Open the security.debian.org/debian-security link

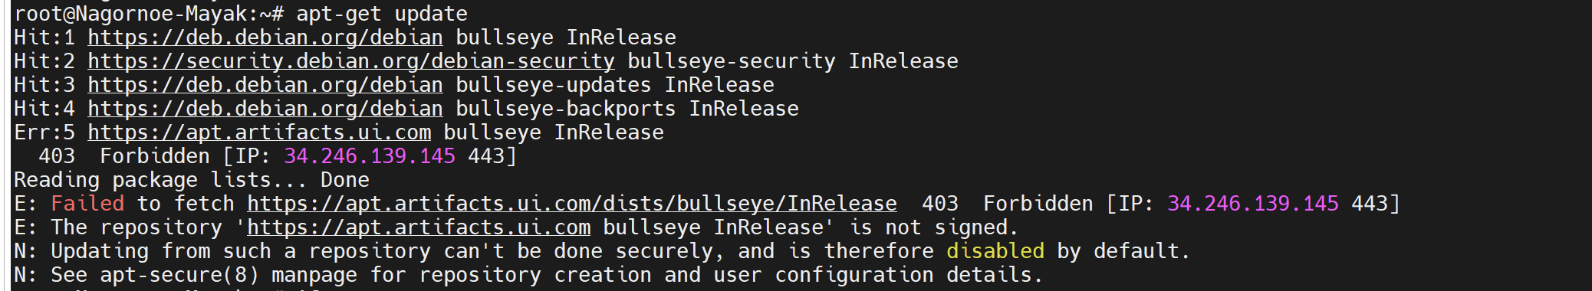pyautogui.click(x=351, y=61)
